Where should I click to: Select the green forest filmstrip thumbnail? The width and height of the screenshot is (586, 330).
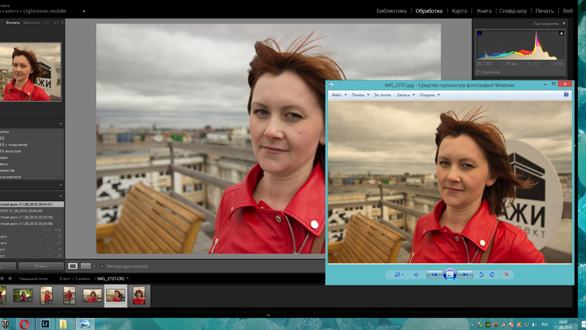click(23, 296)
